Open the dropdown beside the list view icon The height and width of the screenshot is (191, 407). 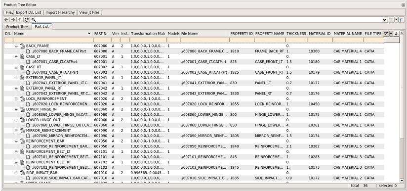pyautogui.click(x=396, y=20)
